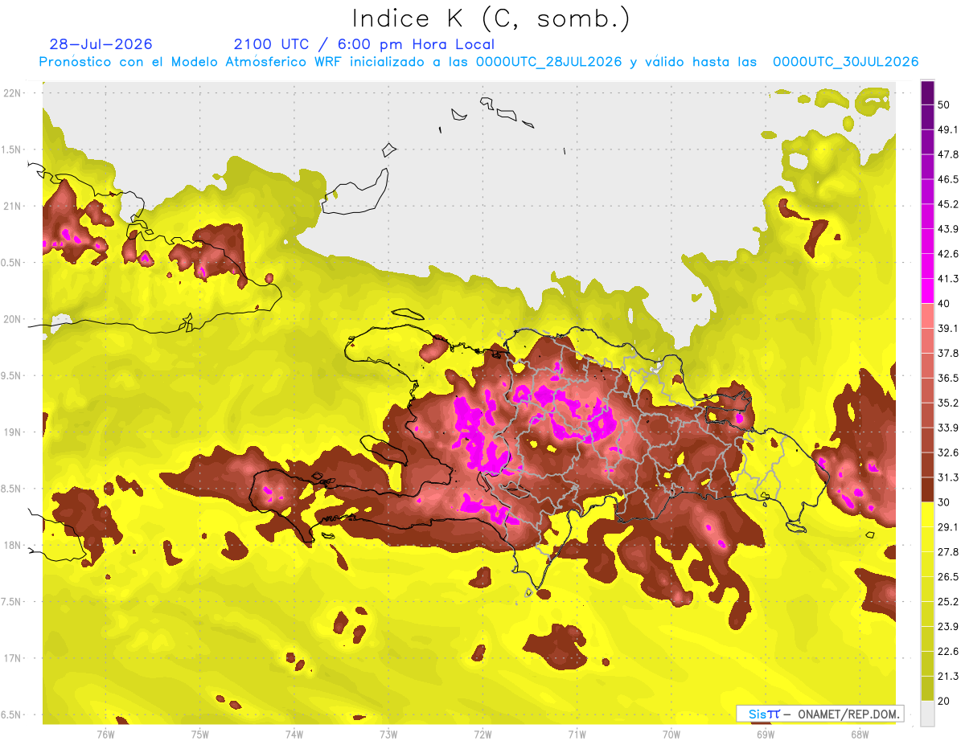Click the 'Pronóstico con el Modelo Atmósferico WRF' description line

tap(478, 62)
